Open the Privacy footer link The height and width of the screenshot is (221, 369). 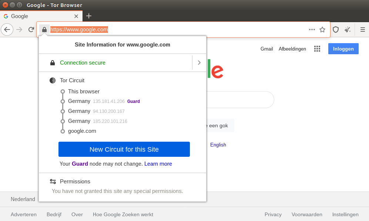click(x=273, y=214)
